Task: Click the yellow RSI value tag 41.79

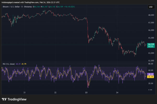Action: click(150, 77)
